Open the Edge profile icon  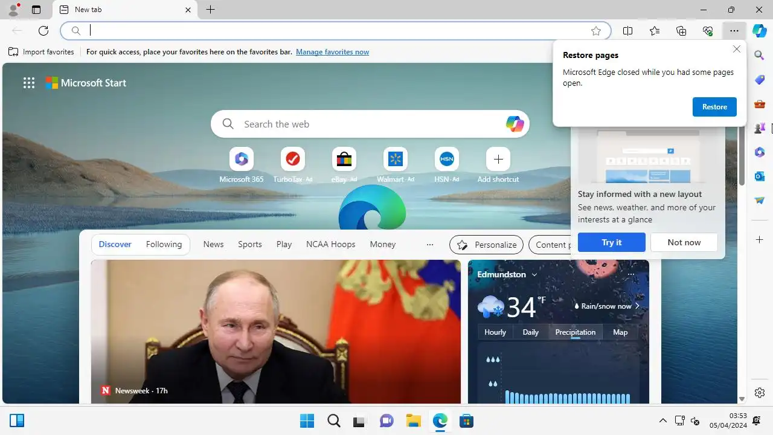tap(13, 10)
